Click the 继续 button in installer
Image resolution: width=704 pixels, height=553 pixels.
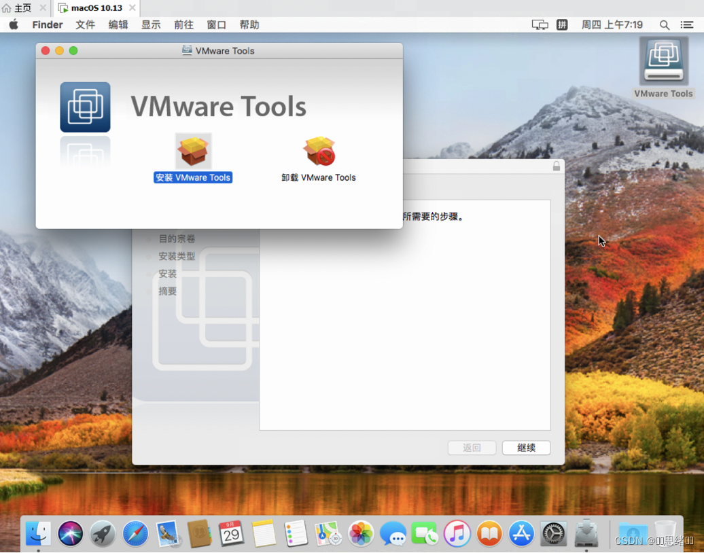[x=526, y=448]
